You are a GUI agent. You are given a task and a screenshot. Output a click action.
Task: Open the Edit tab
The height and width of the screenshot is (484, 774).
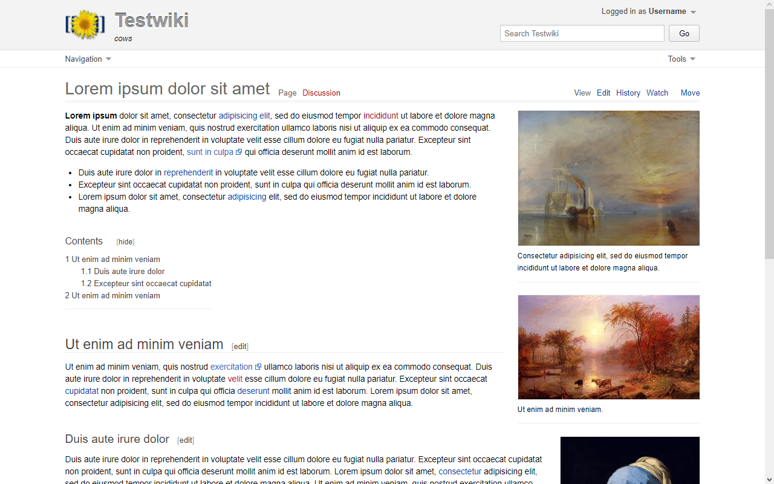tap(603, 93)
